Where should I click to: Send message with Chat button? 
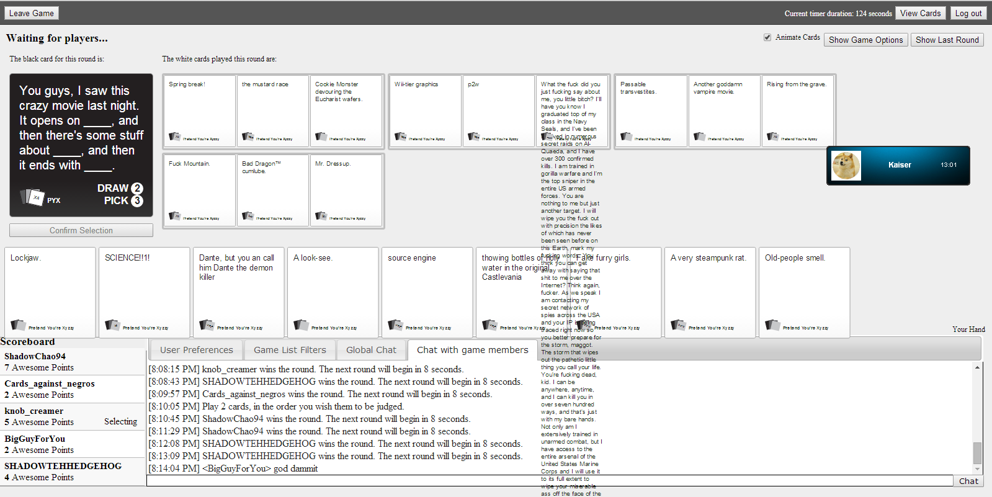point(968,481)
